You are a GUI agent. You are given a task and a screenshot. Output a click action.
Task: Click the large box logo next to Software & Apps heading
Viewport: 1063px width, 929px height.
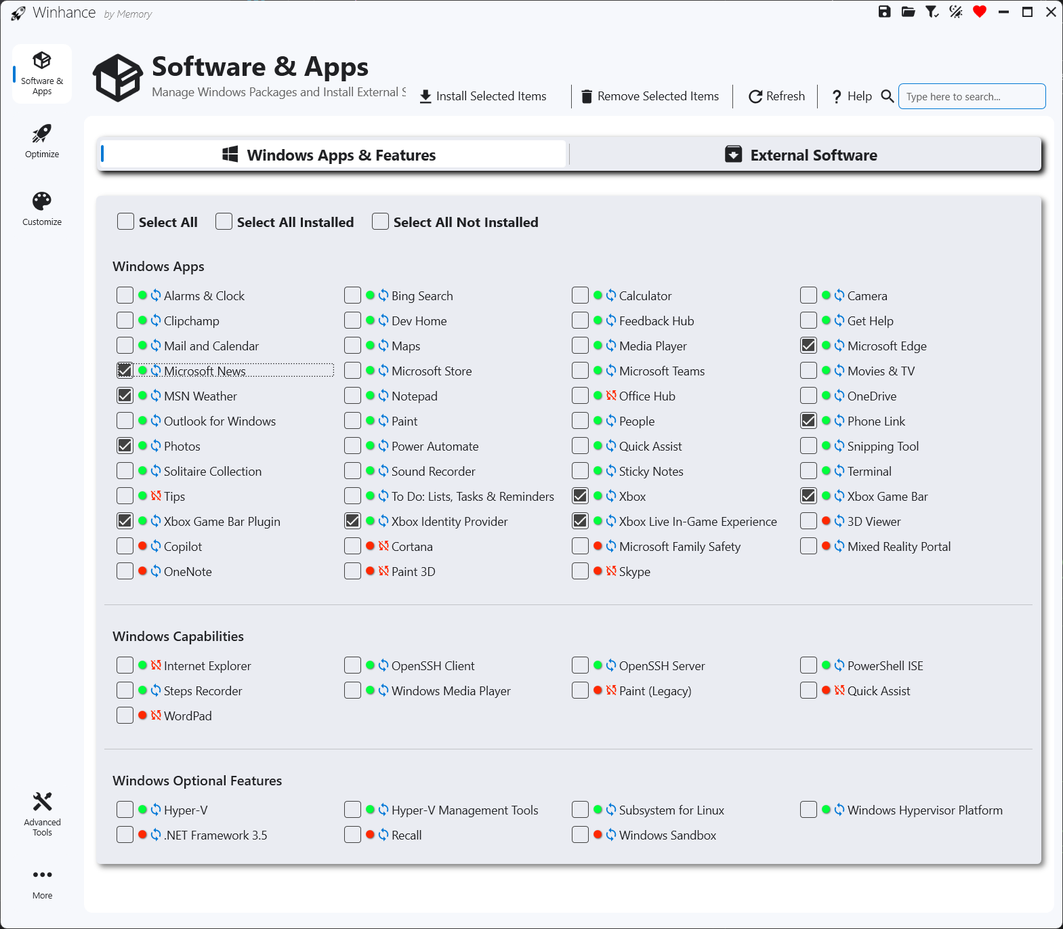click(x=118, y=78)
